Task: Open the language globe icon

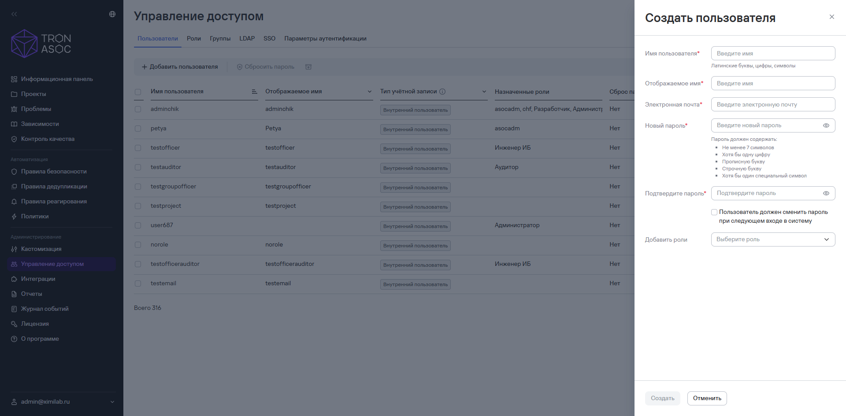Action: point(112,14)
